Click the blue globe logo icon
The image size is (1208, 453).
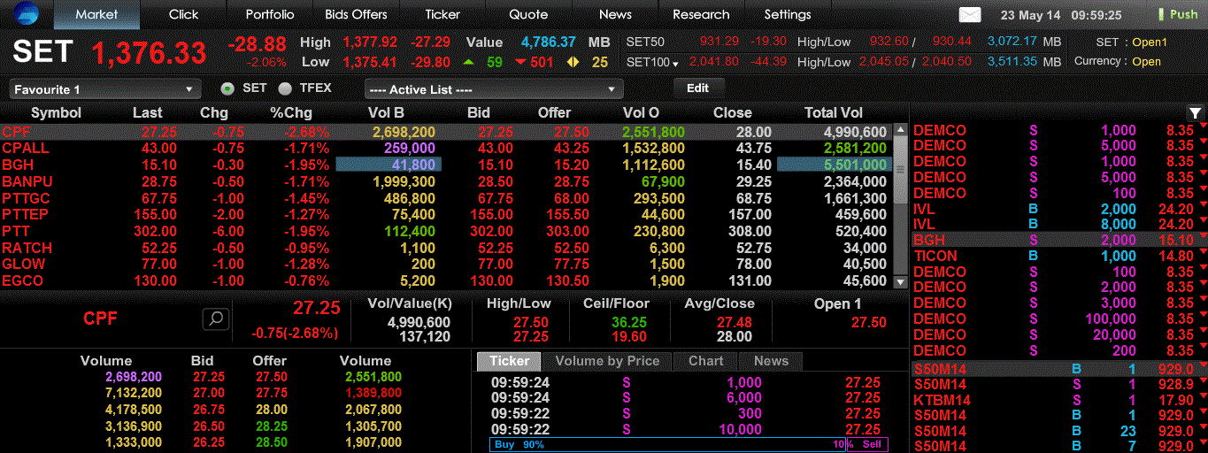(x=27, y=14)
